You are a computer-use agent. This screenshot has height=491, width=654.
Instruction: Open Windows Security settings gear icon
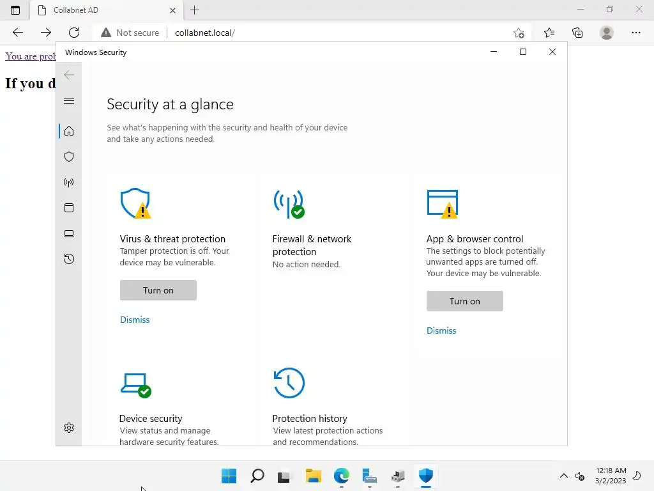pos(69,428)
